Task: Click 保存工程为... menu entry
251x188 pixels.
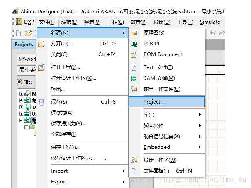Action: click(66, 147)
